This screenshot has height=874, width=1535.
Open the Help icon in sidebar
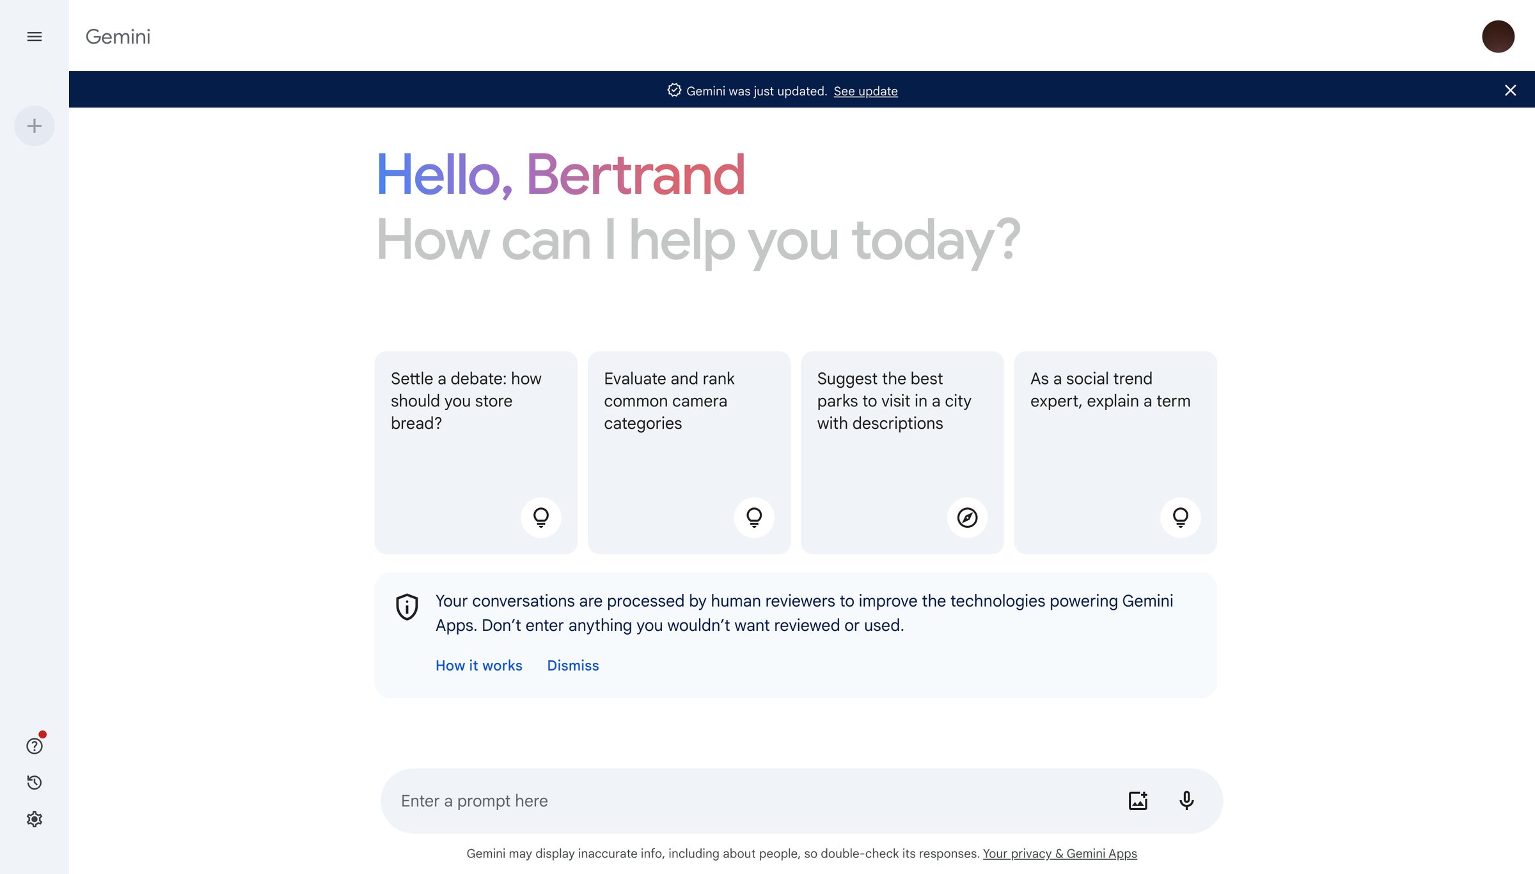pos(35,746)
